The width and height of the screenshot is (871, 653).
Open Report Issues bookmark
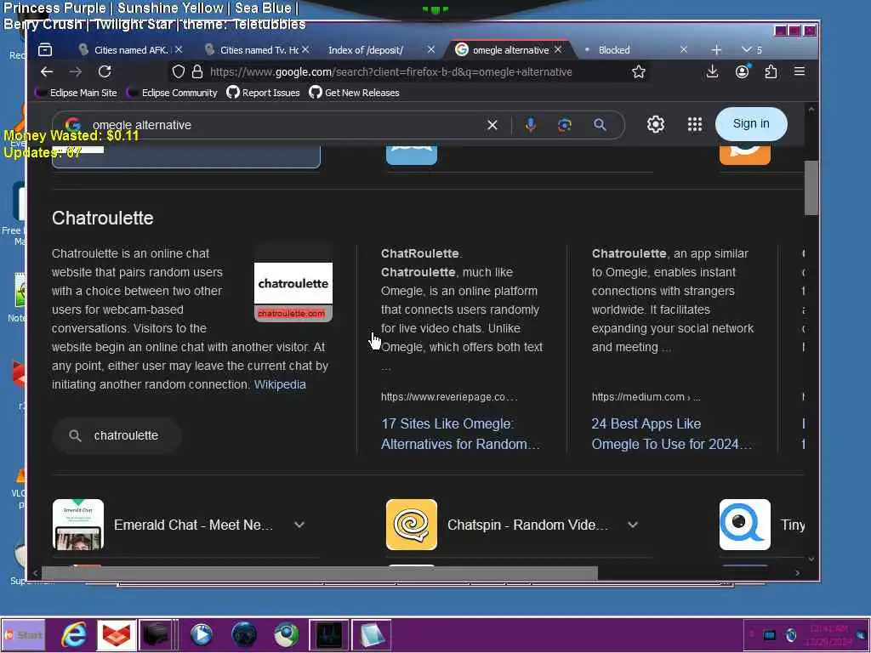[x=264, y=93]
